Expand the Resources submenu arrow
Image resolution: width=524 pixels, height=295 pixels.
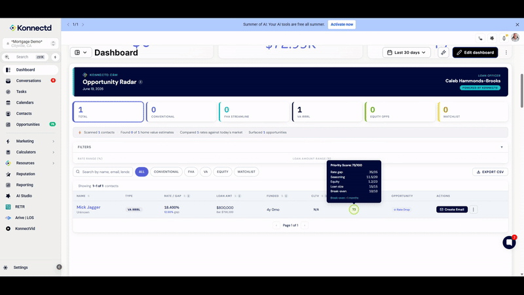tap(53, 163)
